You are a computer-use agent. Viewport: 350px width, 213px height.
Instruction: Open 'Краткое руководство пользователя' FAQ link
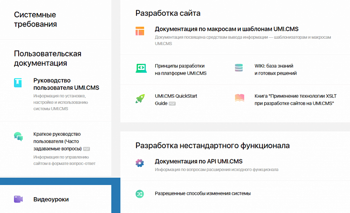click(57, 141)
